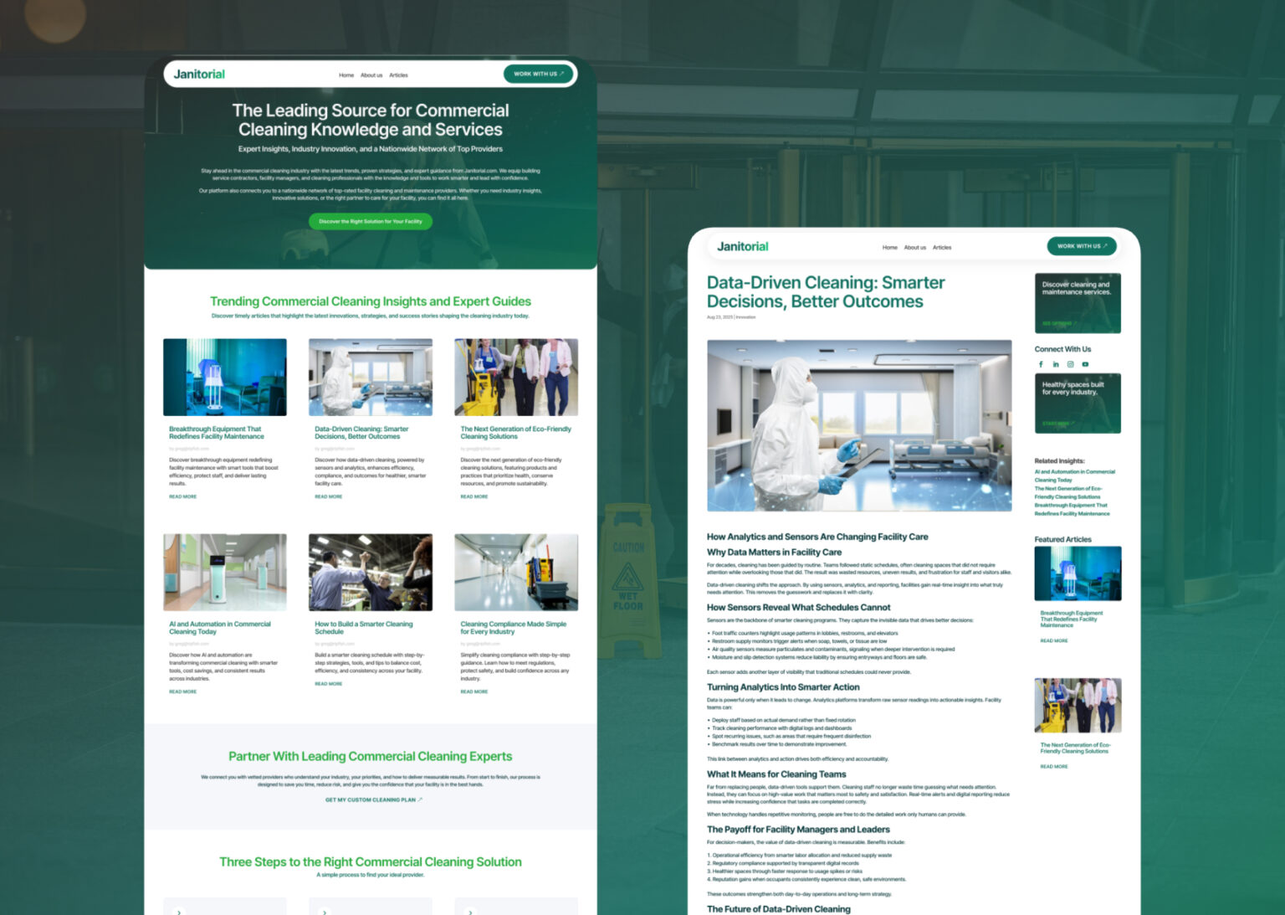Select the Janitorial logo on the homepage header

click(x=198, y=75)
